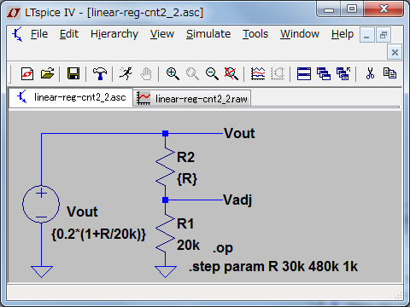The image size is (410, 307).
Task: Select the Cut scissors tool
Action: (x=370, y=74)
